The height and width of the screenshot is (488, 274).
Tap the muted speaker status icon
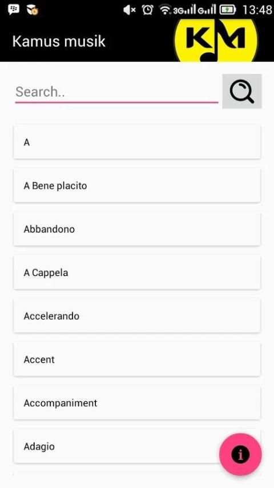click(x=130, y=10)
